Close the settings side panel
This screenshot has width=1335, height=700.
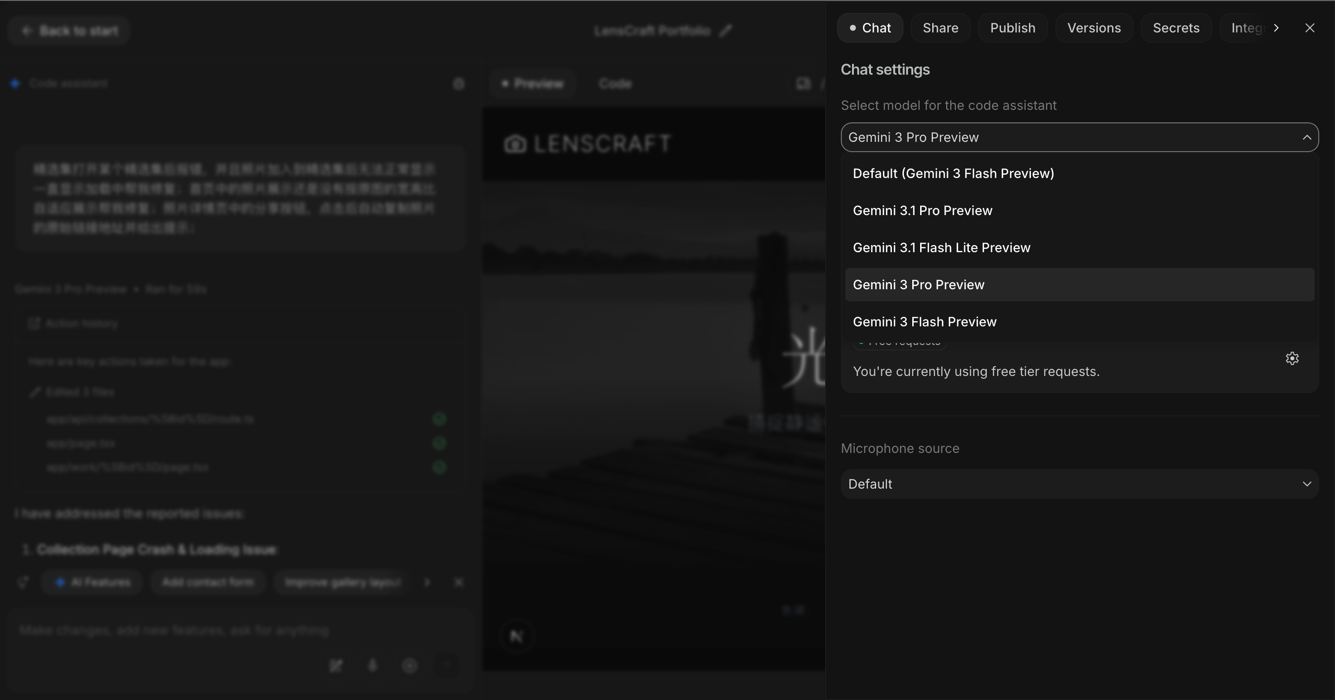point(1310,28)
